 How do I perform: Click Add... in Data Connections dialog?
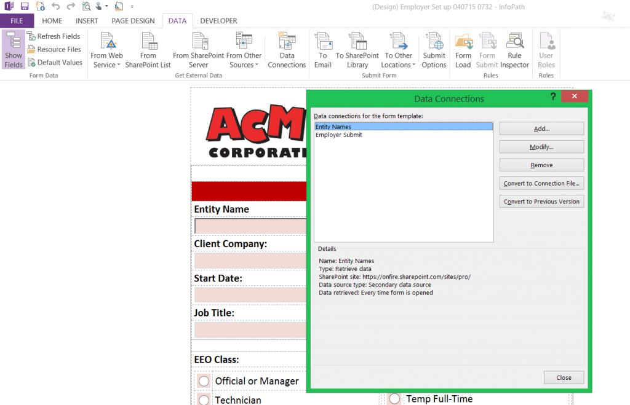[541, 128]
